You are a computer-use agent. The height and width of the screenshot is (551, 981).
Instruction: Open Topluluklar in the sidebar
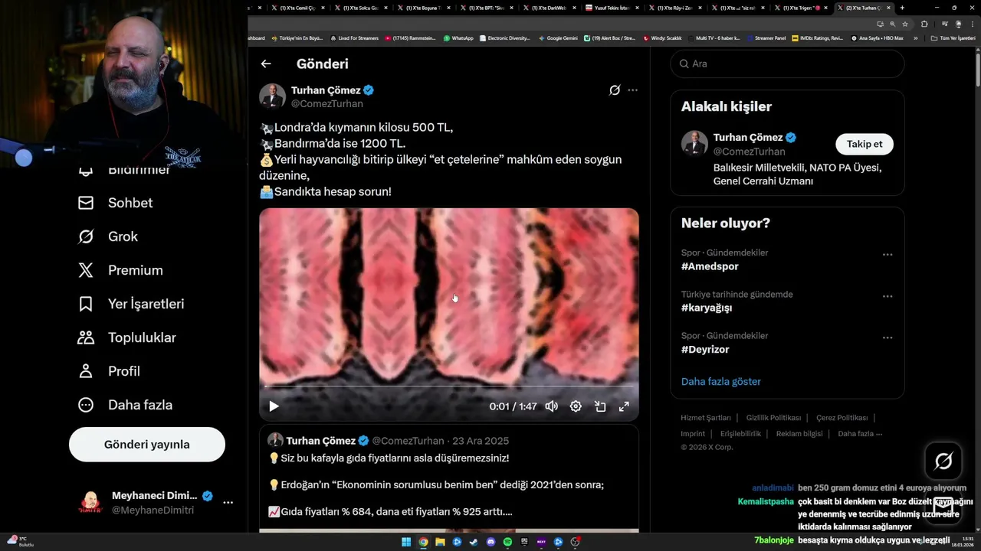pyautogui.click(x=127, y=337)
